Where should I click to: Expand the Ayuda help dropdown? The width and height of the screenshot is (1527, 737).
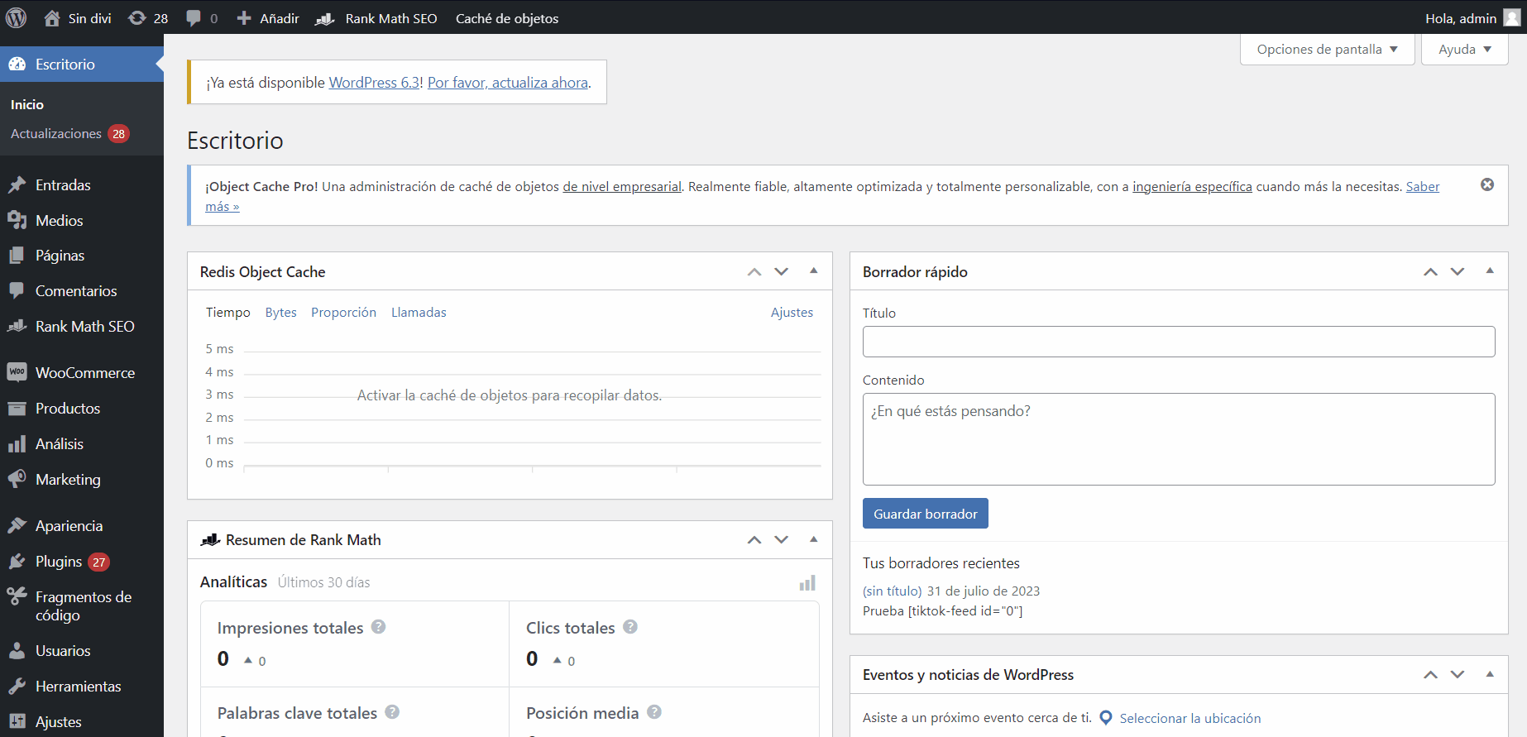click(1464, 50)
